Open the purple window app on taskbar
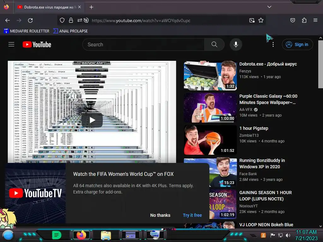 [131, 235]
